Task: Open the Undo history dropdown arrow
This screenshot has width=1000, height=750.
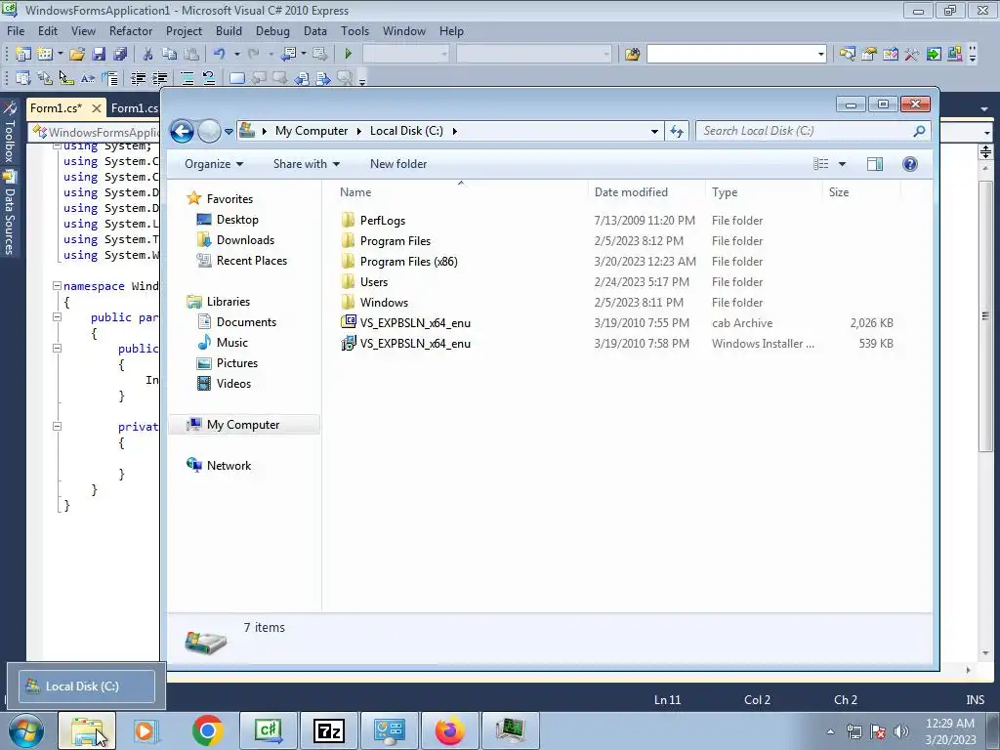Action: click(236, 55)
